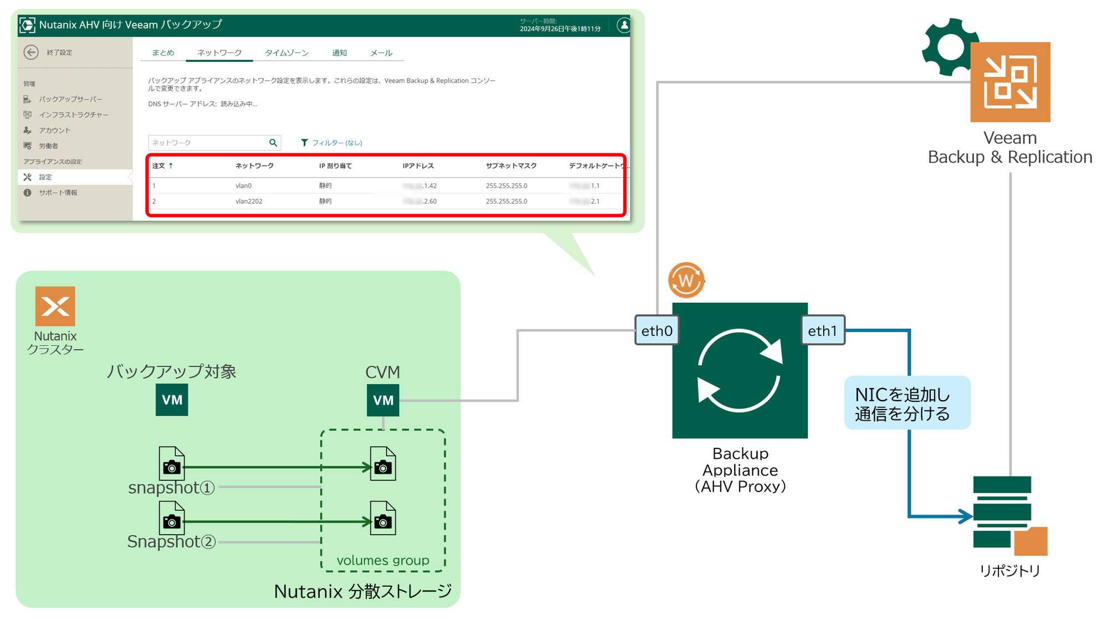Viewport: 1108px width, 621px height.
Task: Open the user profile icon in header
Action: [x=623, y=25]
